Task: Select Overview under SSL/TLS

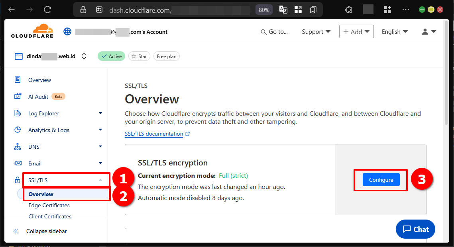Action: coord(41,194)
